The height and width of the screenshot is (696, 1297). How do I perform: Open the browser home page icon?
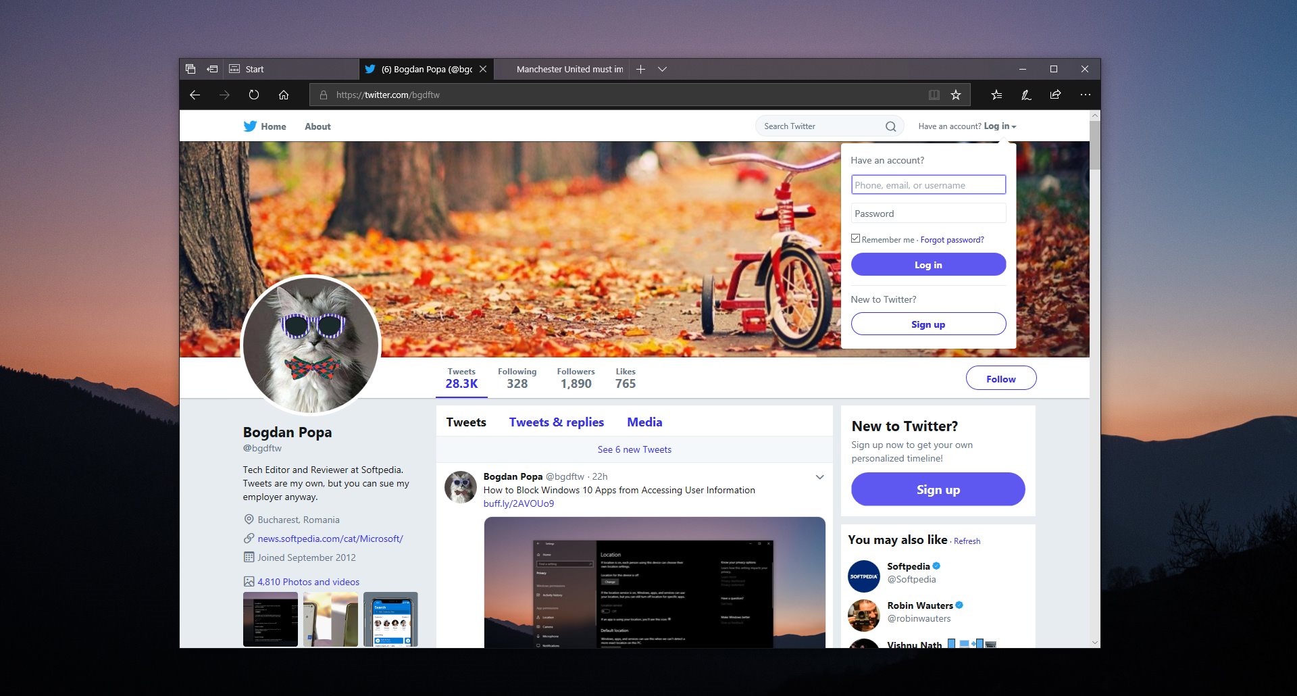284,95
